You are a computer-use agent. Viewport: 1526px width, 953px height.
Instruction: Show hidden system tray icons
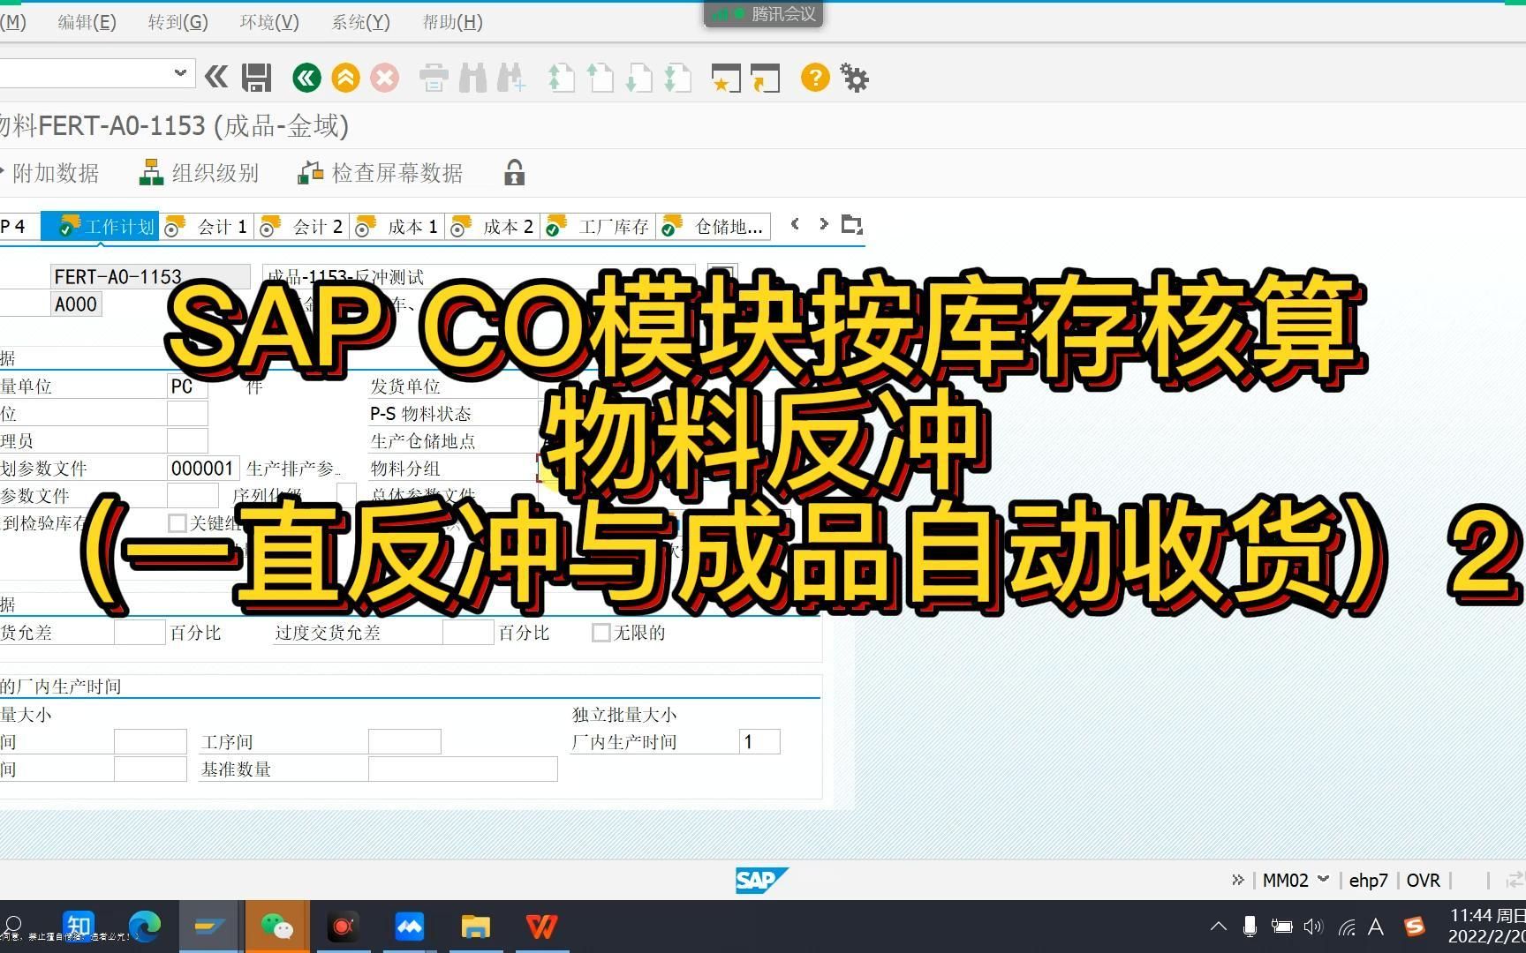tap(1219, 927)
